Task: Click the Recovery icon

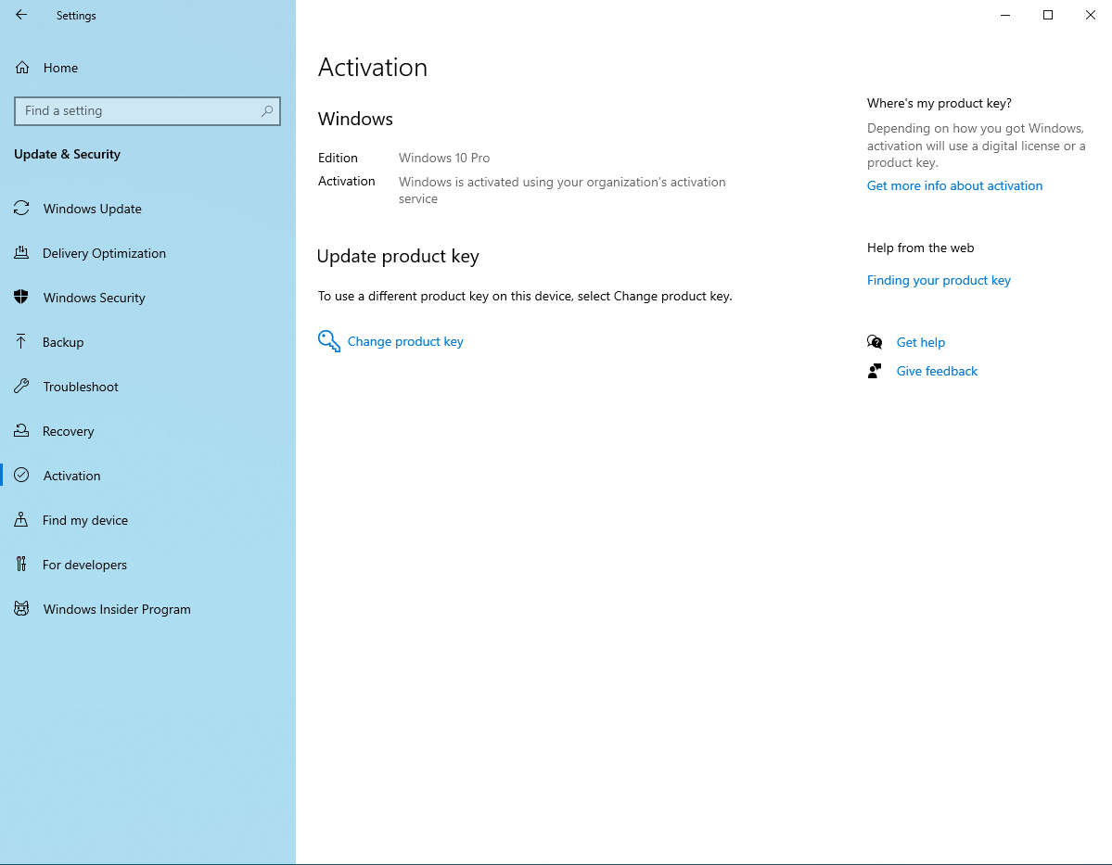Action: coord(21,431)
